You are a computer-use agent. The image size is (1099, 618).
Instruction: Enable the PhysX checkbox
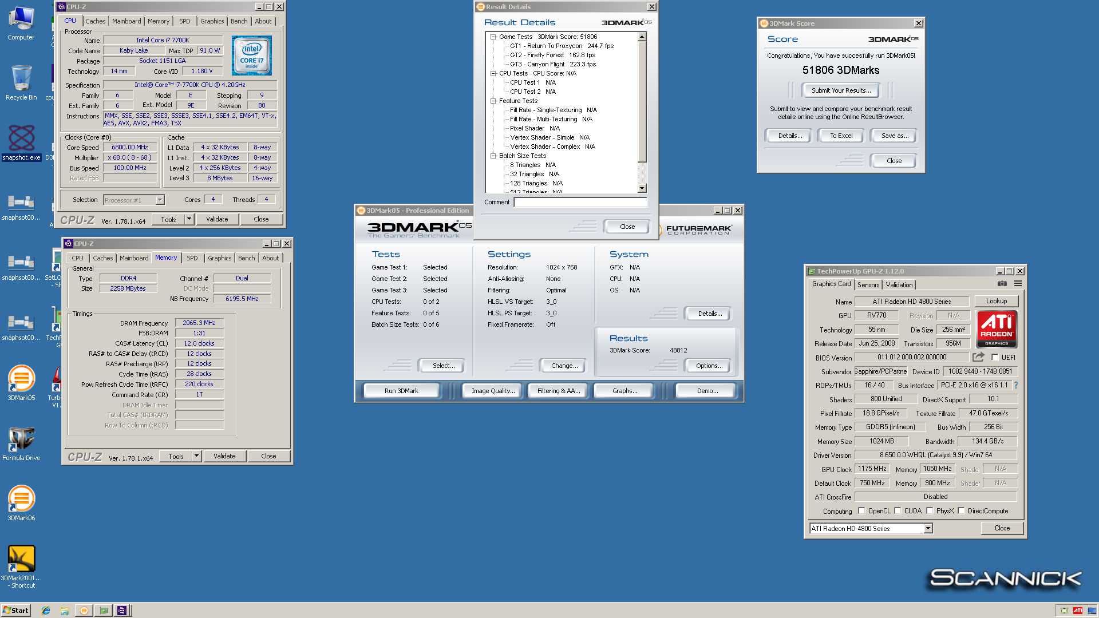pos(930,511)
